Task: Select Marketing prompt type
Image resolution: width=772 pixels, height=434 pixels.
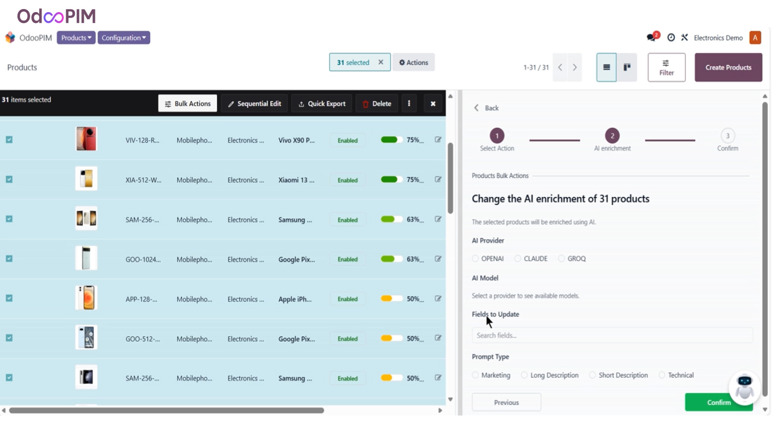Action: point(475,375)
